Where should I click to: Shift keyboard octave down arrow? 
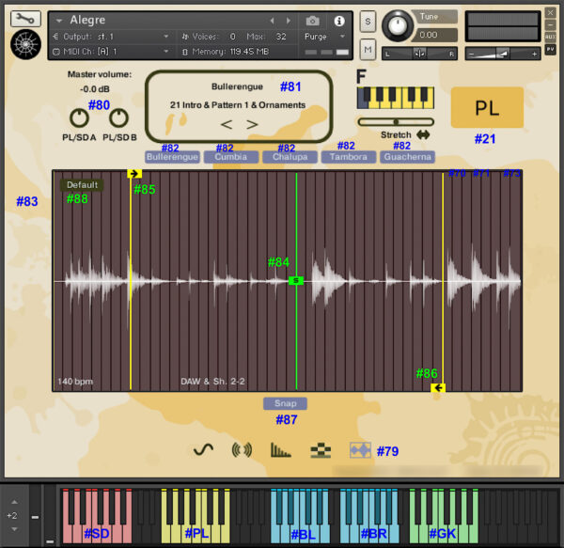[14, 529]
